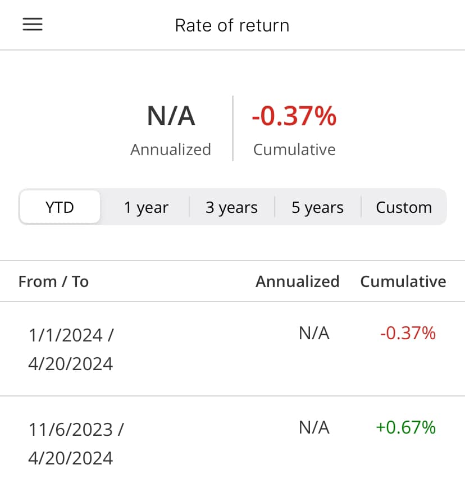Click the Annualized column header

tap(298, 281)
